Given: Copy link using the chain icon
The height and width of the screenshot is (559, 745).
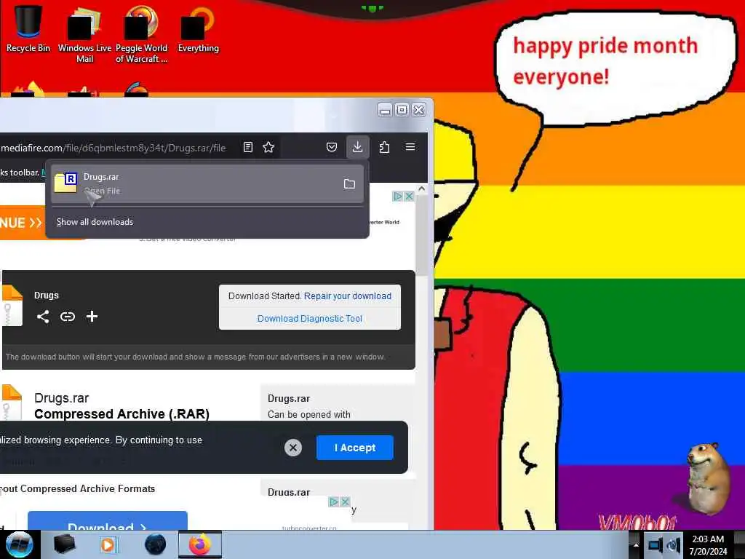Looking at the screenshot, I should [x=68, y=317].
